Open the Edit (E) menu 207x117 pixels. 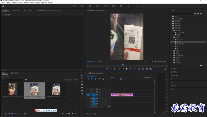pyautogui.click(x=9, y=3)
